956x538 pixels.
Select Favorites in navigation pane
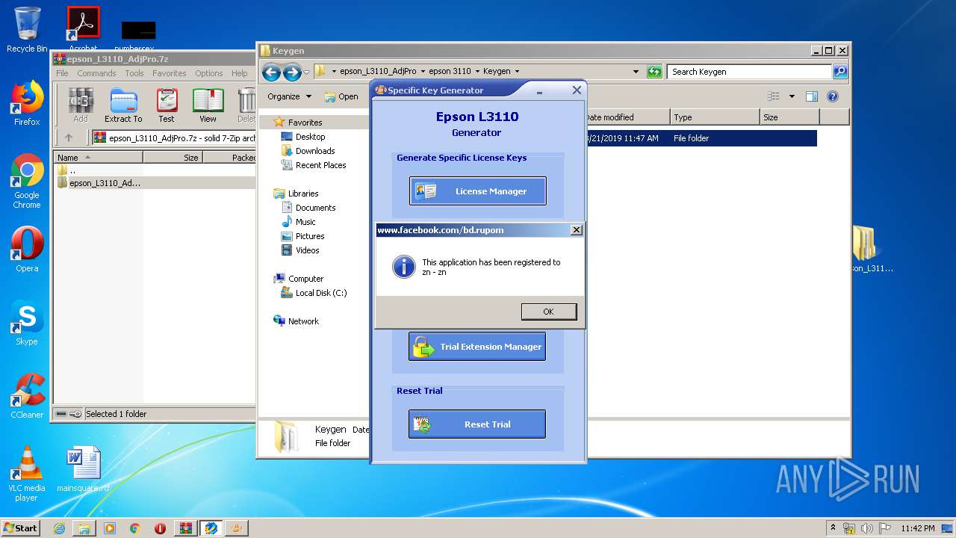pyautogui.click(x=305, y=123)
